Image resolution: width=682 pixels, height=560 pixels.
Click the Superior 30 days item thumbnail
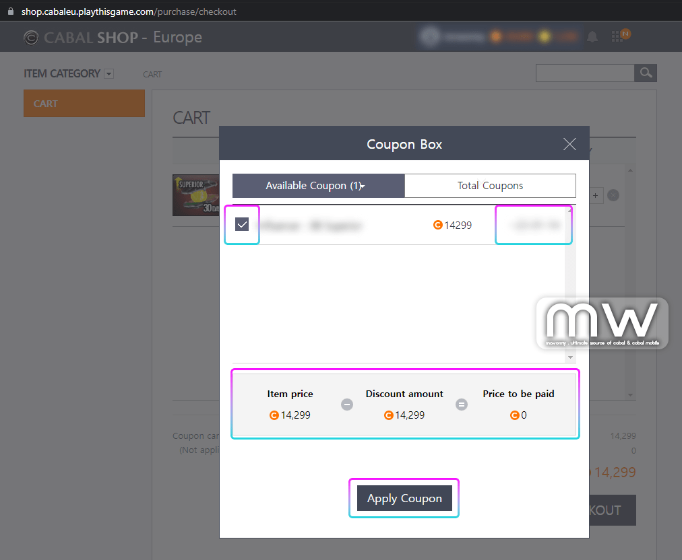(x=196, y=195)
